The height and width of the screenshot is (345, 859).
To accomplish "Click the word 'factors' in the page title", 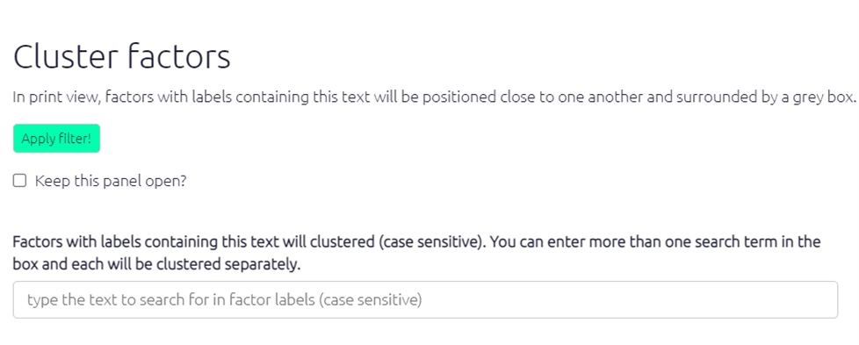I will [x=179, y=56].
